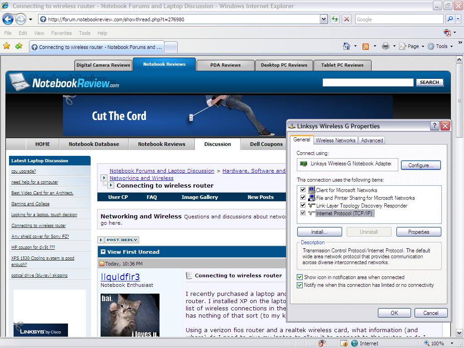Click the liquidfir3 kitten avatar image
The height and width of the screenshot is (348, 464).
[130, 315]
